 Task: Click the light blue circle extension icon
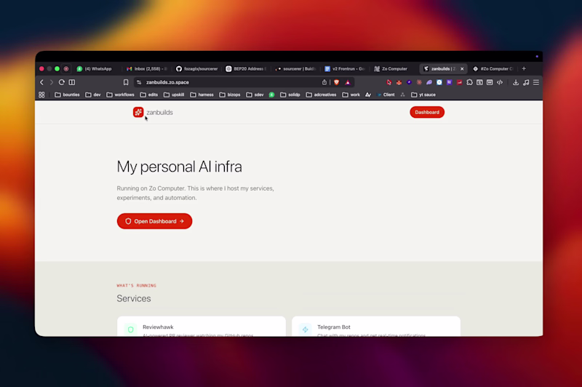pyautogui.click(x=439, y=82)
